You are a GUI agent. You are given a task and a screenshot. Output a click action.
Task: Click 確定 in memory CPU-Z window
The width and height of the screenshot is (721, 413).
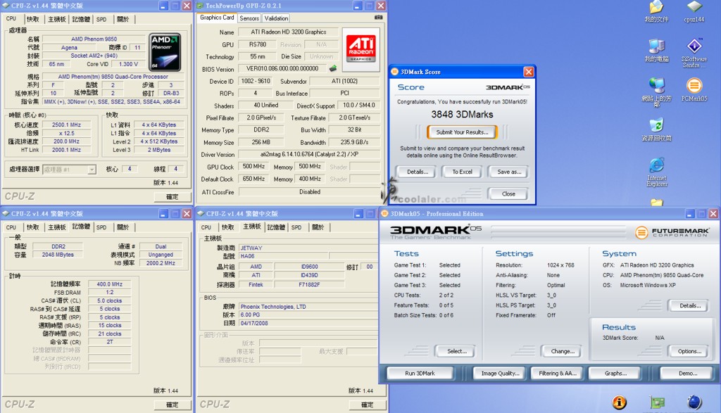click(173, 405)
